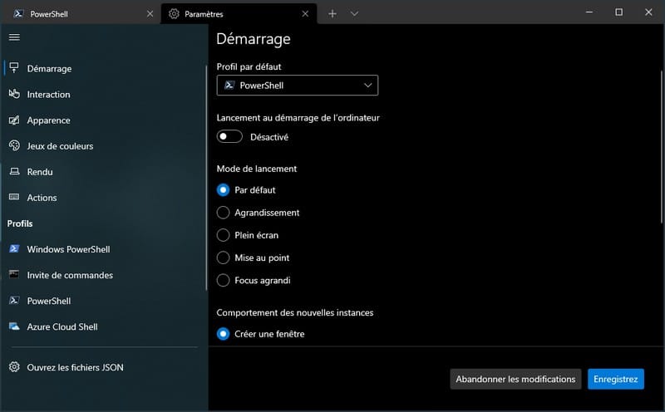Click Abandonner les modifications button
665x412 pixels.
[515, 379]
